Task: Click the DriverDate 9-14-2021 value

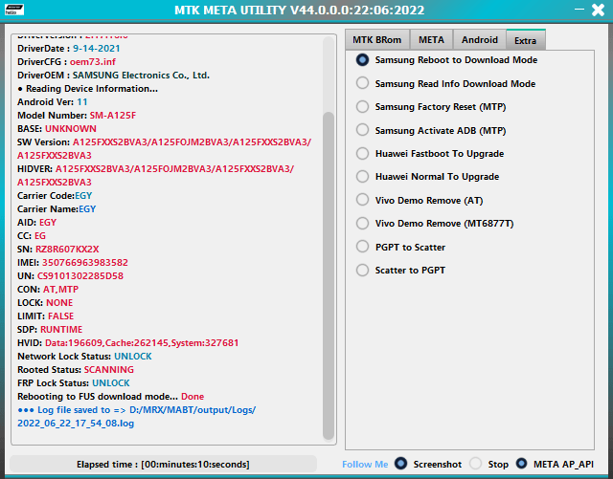Action: click(96, 49)
